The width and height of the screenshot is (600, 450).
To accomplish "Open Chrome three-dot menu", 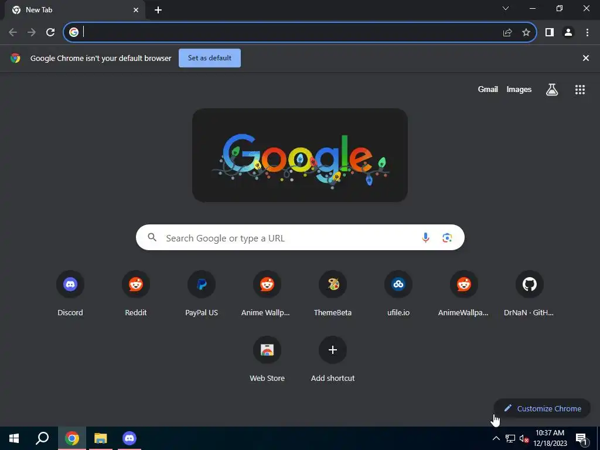I will tap(587, 33).
